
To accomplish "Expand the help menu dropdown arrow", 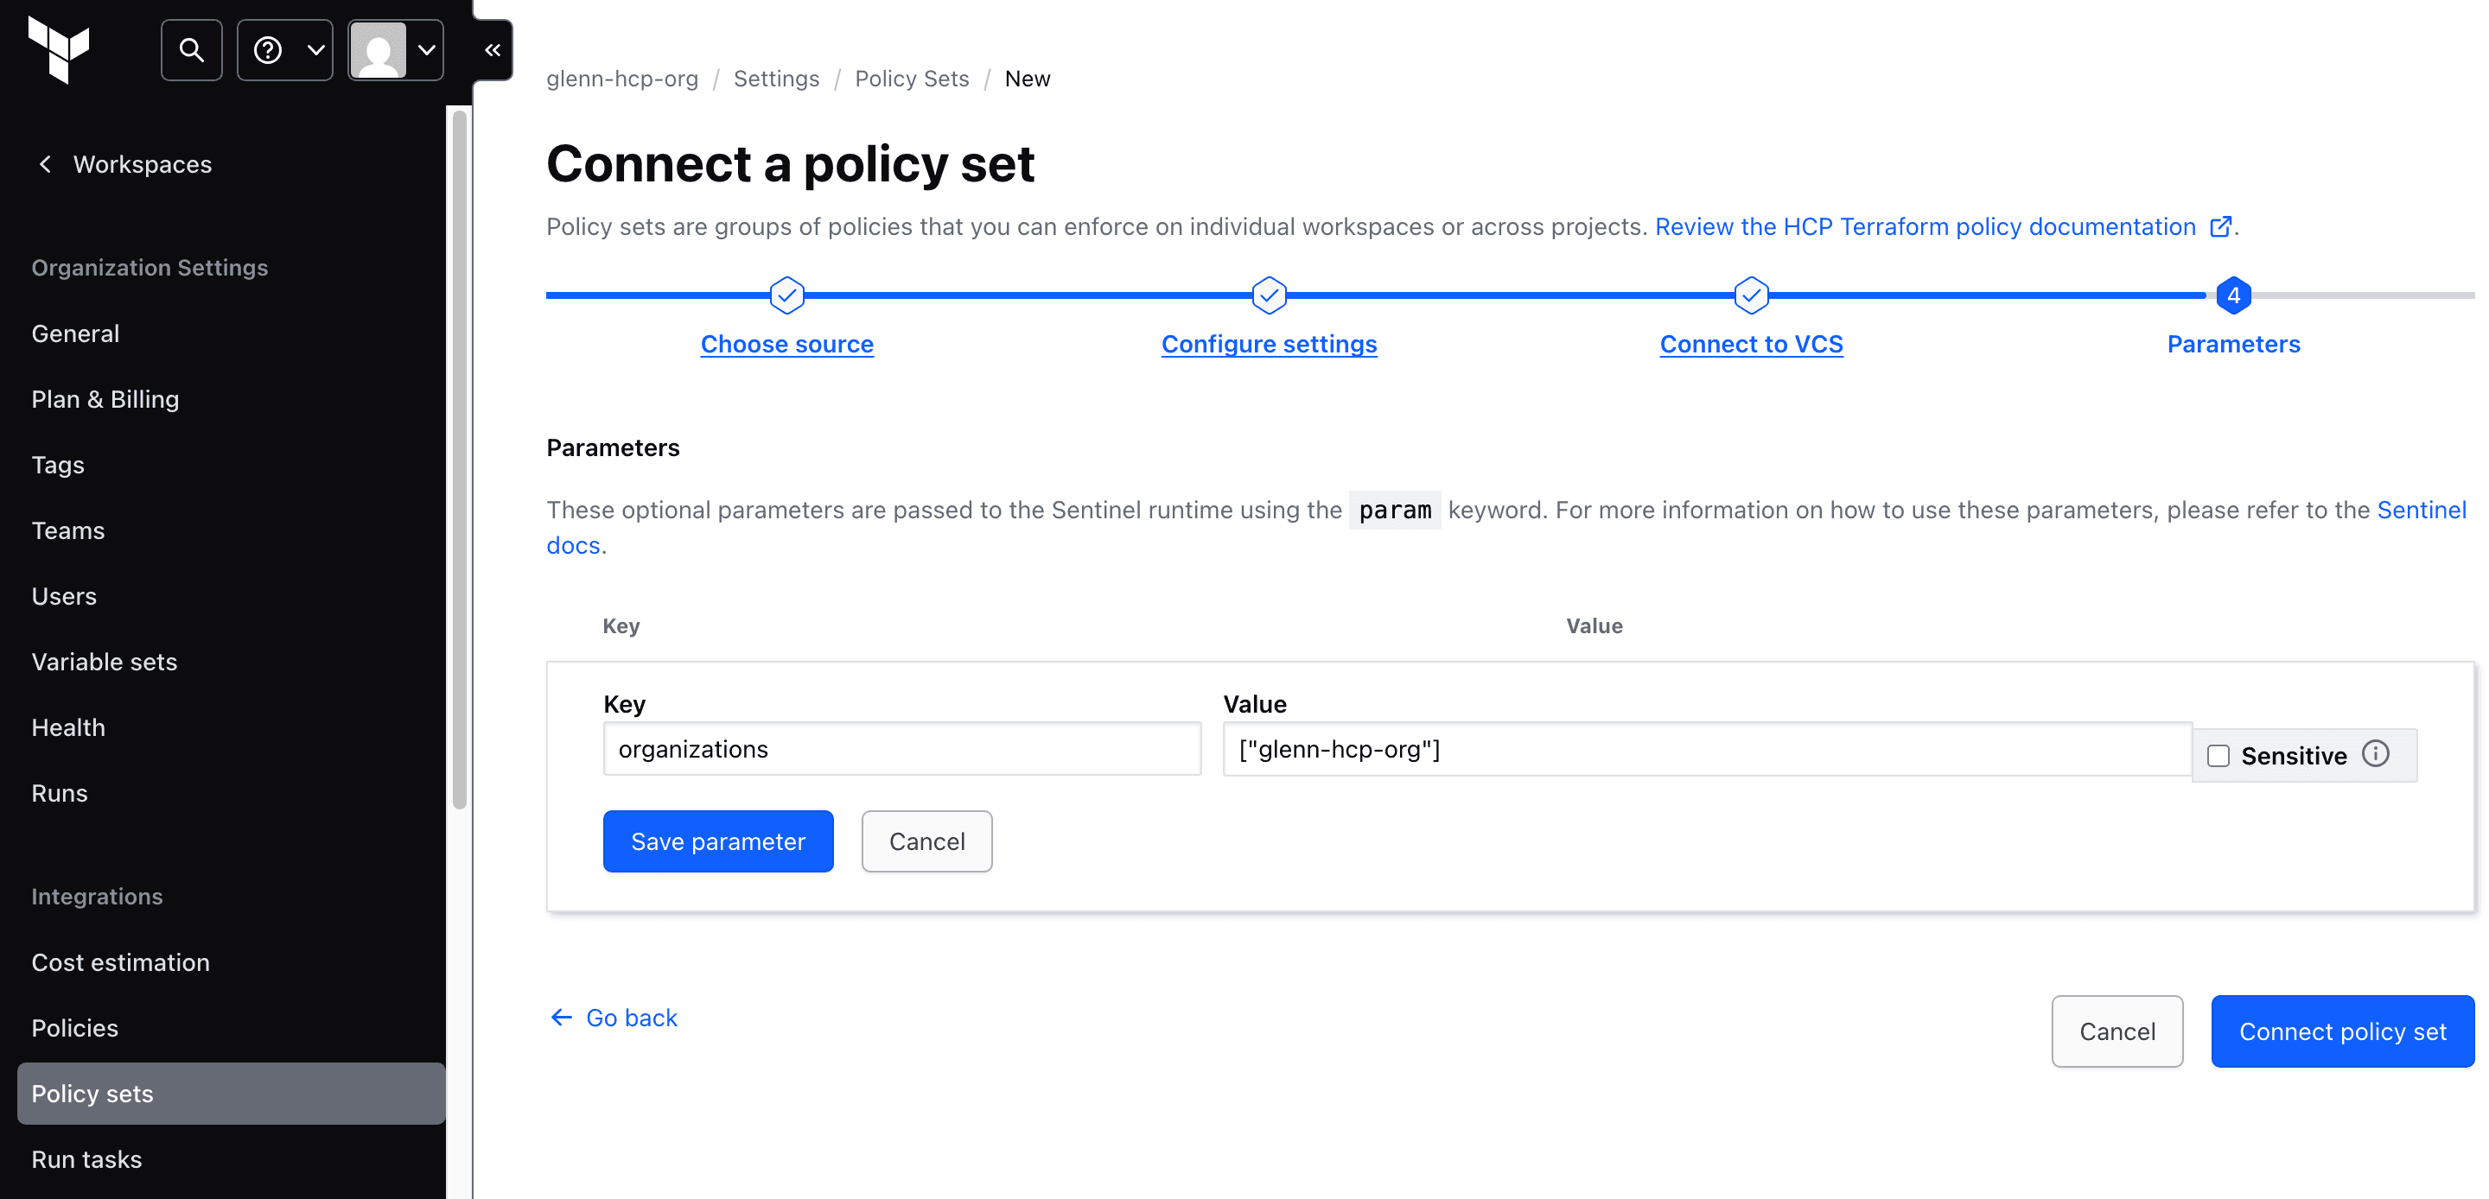I will coord(315,49).
